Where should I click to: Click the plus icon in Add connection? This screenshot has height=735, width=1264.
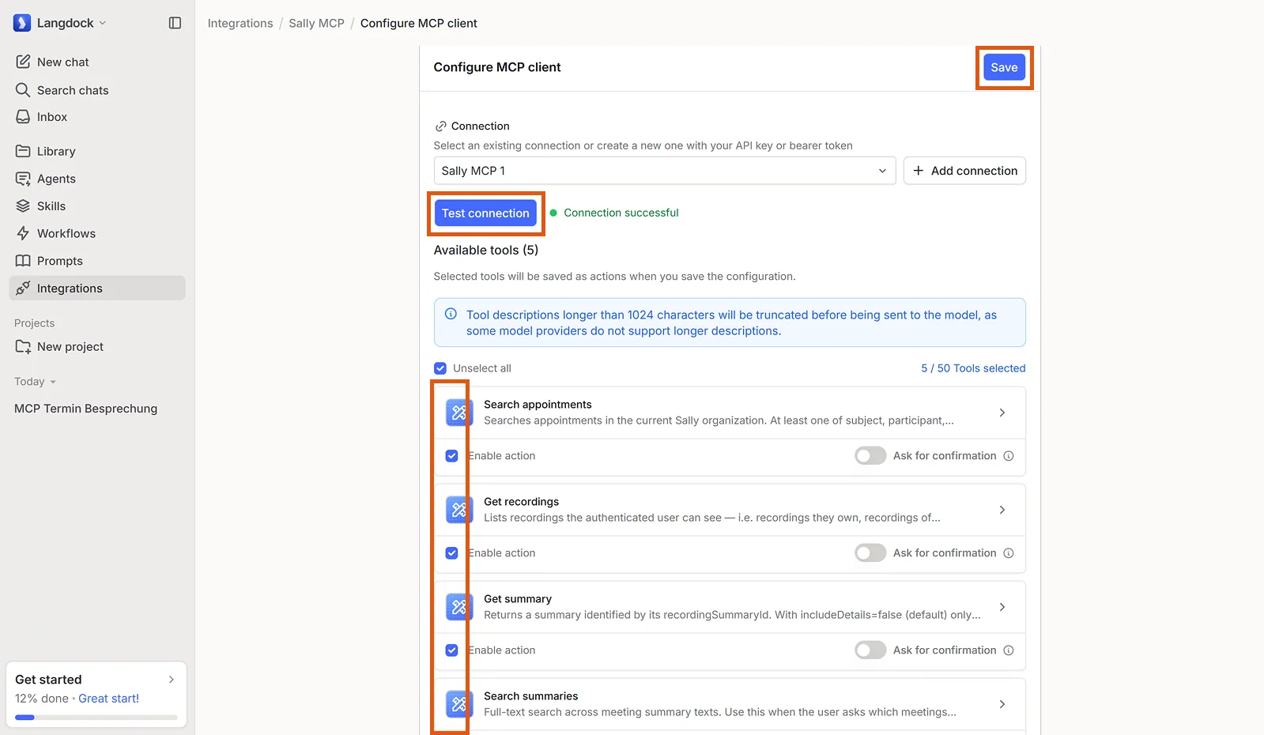point(918,171)
